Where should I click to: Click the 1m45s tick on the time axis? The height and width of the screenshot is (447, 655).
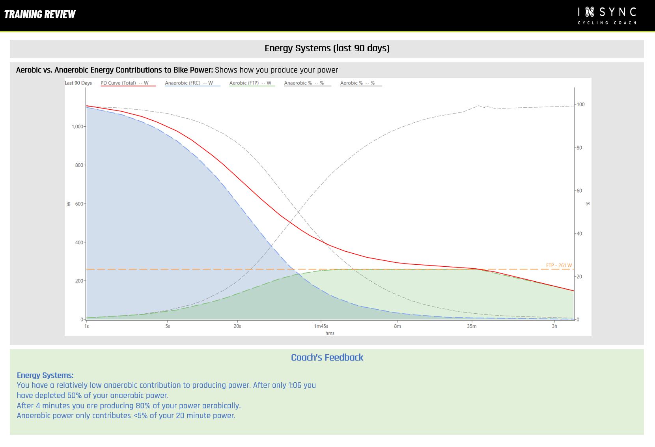pyautogui.click(x=321, y=326)
